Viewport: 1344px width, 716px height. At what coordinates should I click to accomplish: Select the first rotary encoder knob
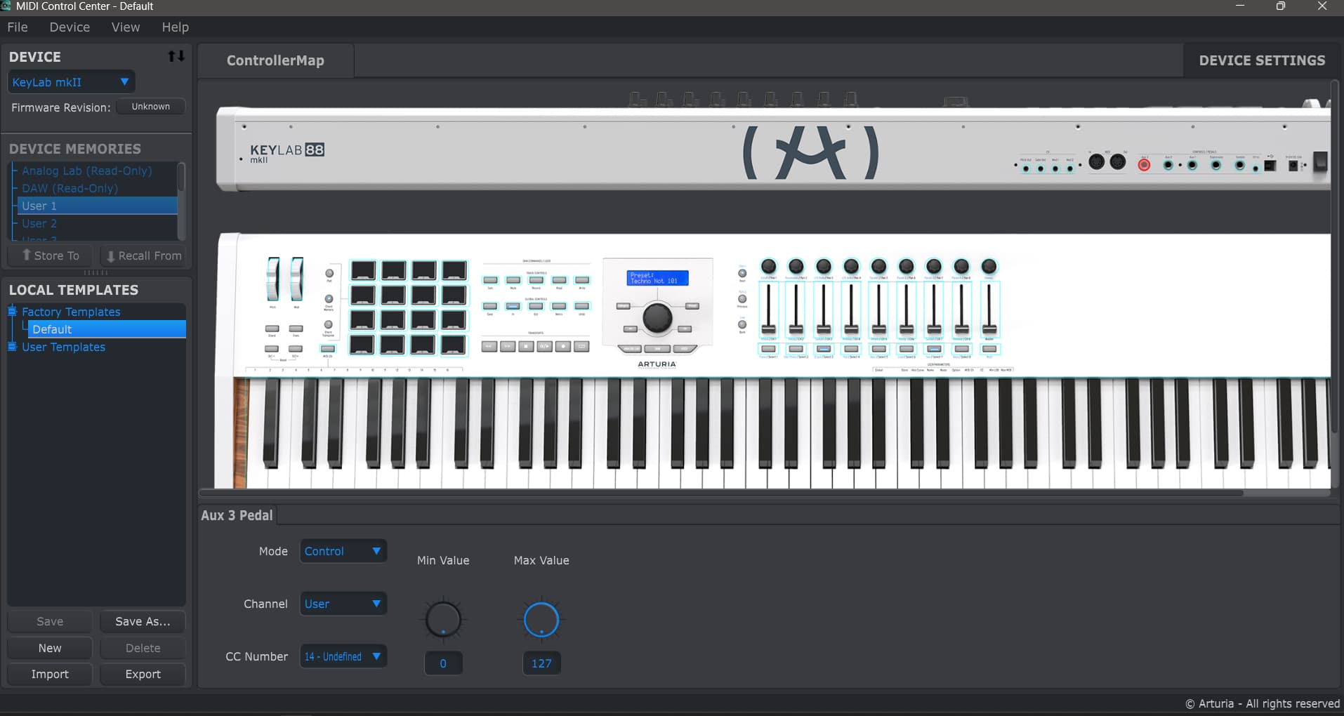[768, 266]
